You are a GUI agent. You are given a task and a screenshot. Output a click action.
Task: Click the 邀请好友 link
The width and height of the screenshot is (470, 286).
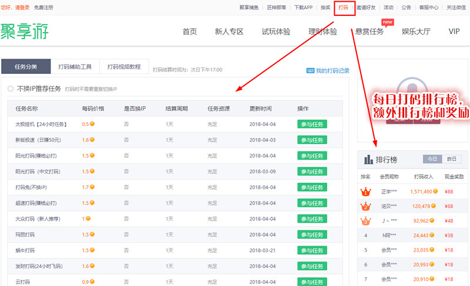pos(366,8)
